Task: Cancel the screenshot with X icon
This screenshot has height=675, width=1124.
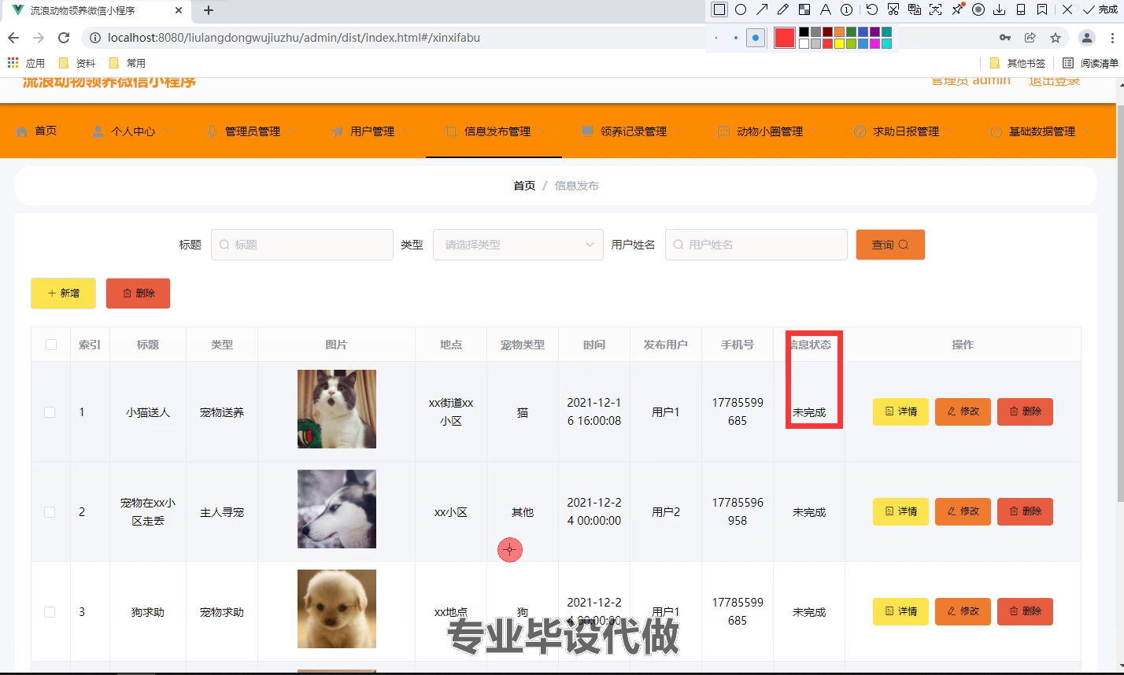Action: point(1067,9)
